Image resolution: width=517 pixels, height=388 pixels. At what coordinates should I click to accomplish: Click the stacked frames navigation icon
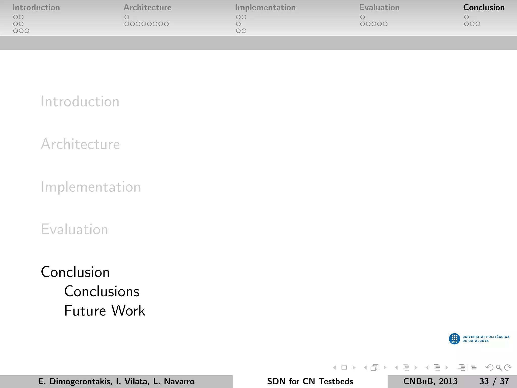coord(375,368)
